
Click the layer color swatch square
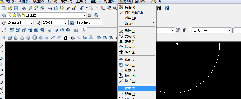27,15
